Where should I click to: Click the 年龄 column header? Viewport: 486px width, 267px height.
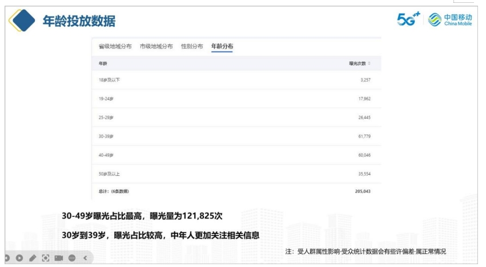click(x=103, y=63)
